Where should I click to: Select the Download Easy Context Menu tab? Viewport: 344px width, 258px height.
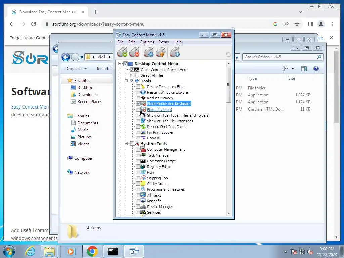(x=48, y=12)
